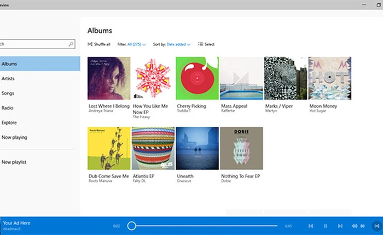Toggle shuffle in the playback bar
This screenshot has width=383, height=235.
377,226
